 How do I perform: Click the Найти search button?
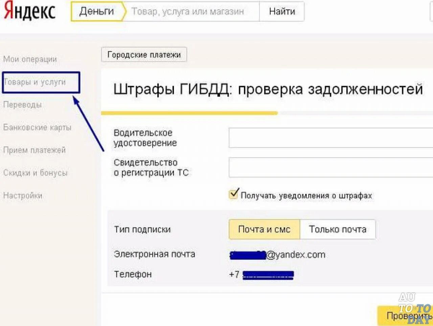[282, 11]
